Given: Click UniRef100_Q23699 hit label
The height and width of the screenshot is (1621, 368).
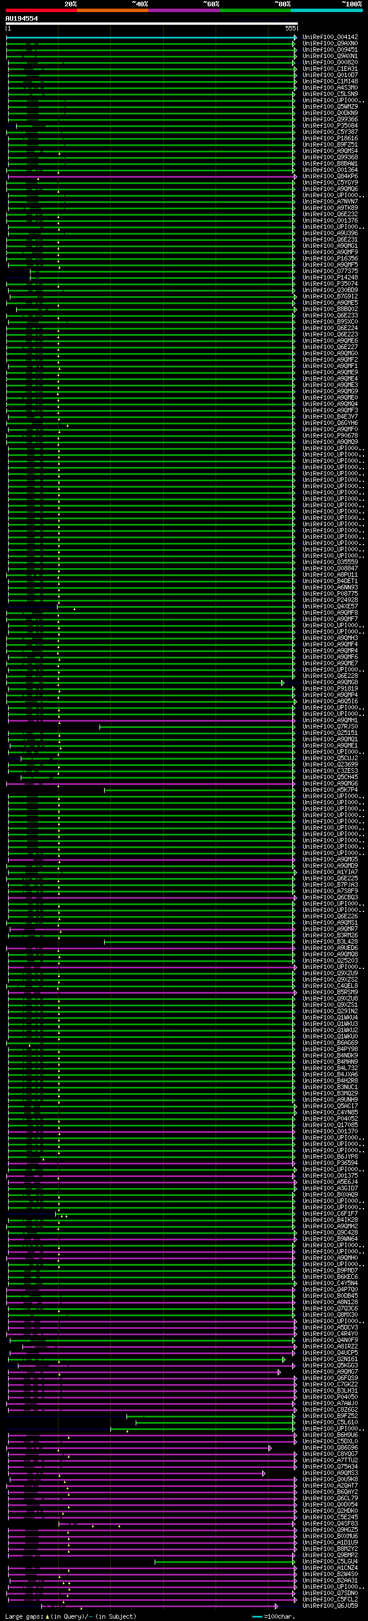Looking at the screenshot, I should (330, 765).
